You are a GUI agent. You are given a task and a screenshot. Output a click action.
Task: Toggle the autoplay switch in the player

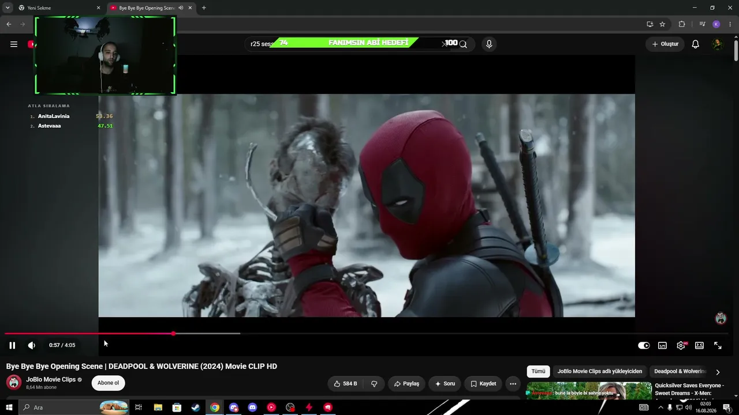pos(644,345)
